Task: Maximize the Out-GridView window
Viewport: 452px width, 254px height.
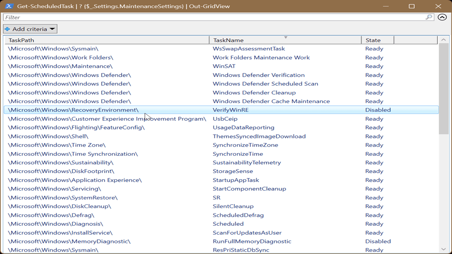Action: pos(412,6)
